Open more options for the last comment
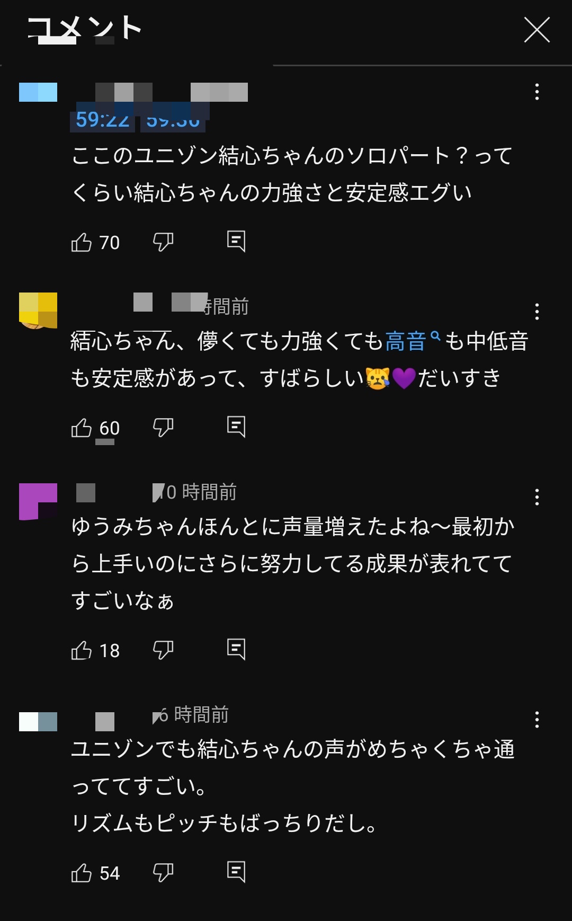Viewport: 572px width, 921px height. coord(537,720)
